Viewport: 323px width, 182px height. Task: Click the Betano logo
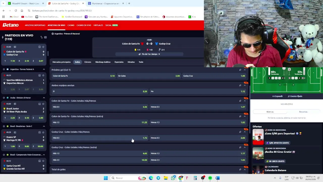(11, 25)
